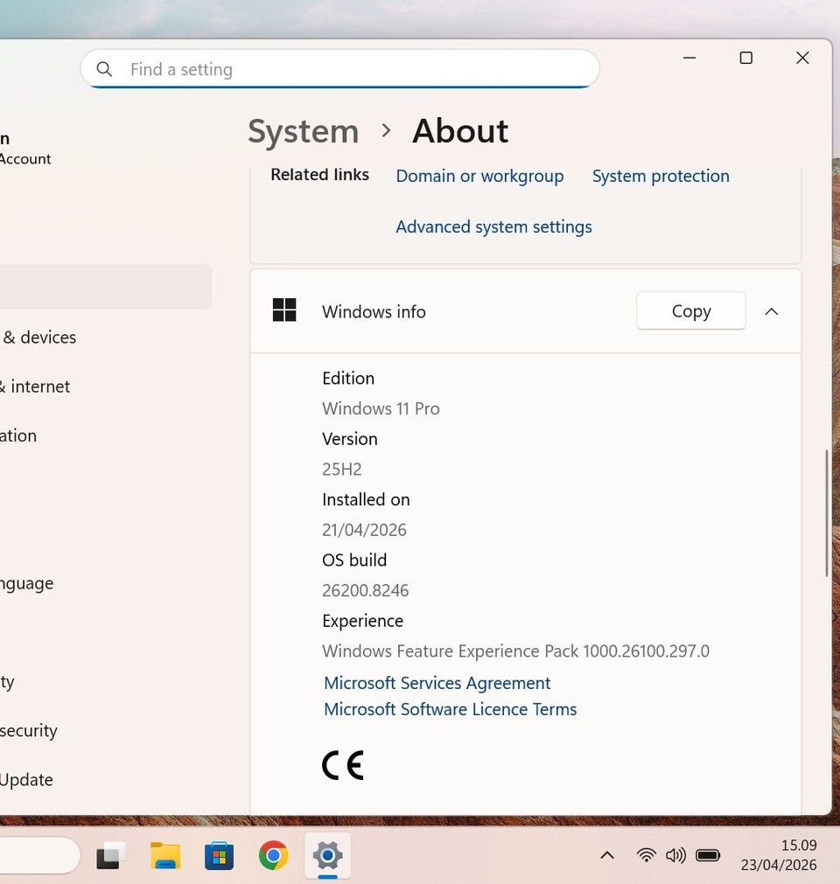The height and width of the screenshot is (884, 840).
Task: Open the Wi-Fi network tray icon
Action: (x=646, y=855)
